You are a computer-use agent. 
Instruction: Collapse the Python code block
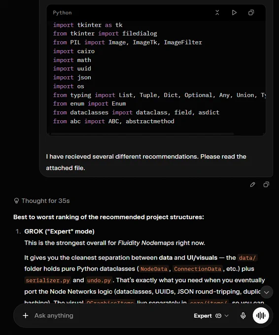click(x=217, y=13)
